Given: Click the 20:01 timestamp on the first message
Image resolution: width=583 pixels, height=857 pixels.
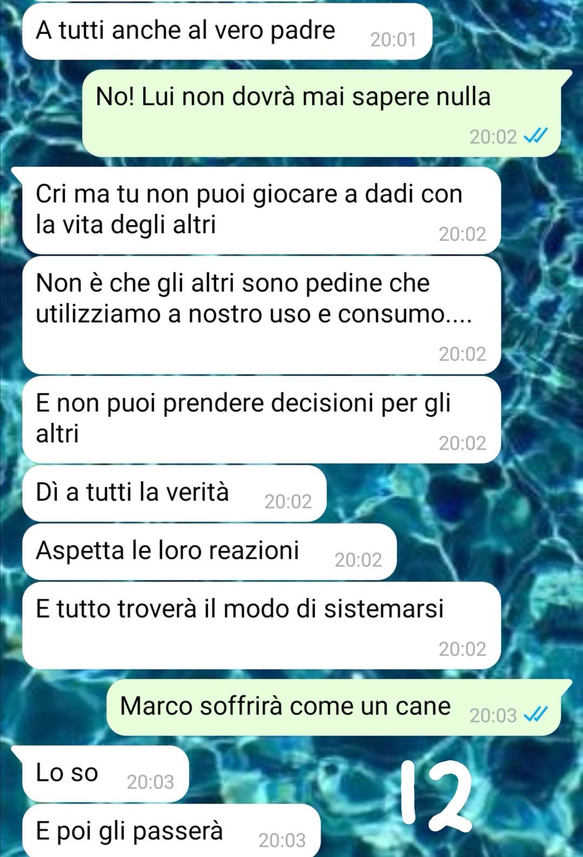Looking at the screenshot, I should 394,40.
